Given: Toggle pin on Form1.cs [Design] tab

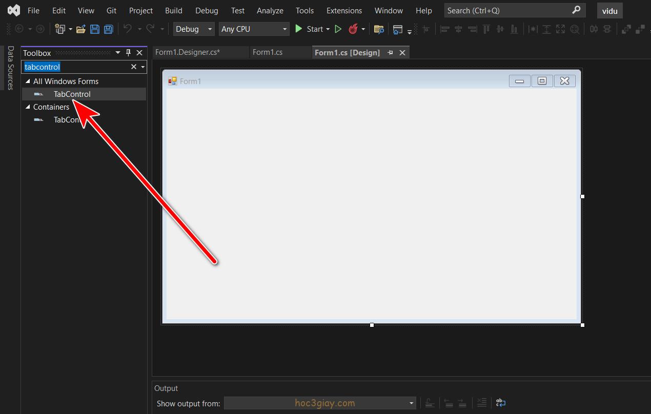Looking at the screenshot, I should click(x=391, y=52).
